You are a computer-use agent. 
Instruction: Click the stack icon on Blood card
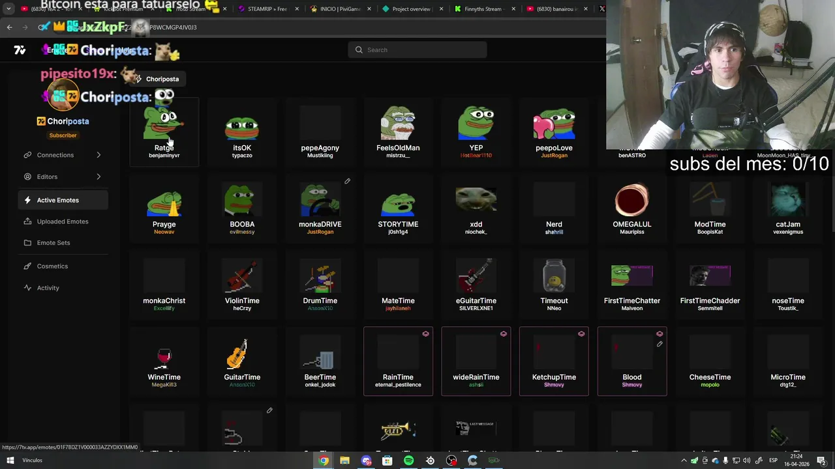point(660,334)
